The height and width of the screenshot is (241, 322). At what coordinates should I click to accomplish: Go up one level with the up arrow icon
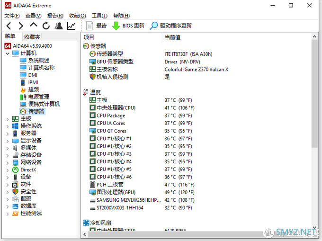point(34,25)
